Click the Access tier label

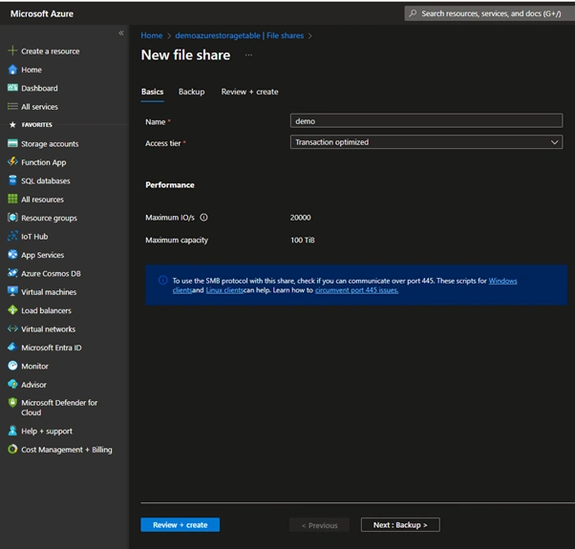pyautogui.click(x=162, y=143)
